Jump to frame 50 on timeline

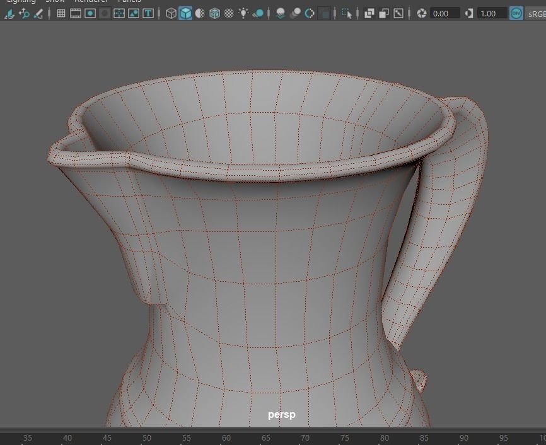147,438
